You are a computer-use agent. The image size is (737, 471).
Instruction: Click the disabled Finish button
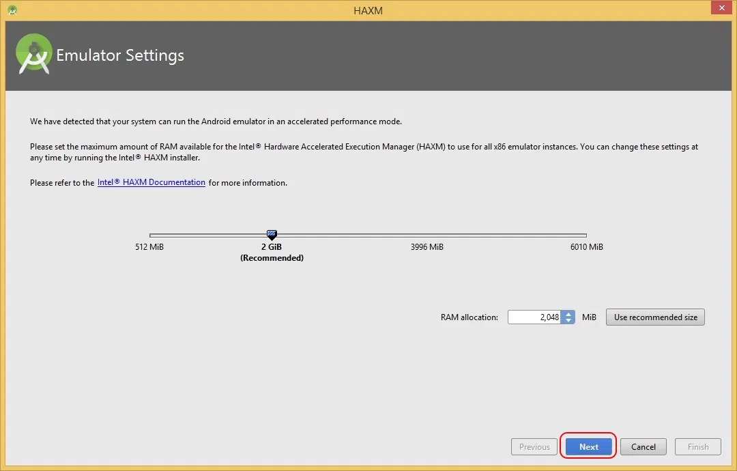pyautogui.click(x=698, y=446)
